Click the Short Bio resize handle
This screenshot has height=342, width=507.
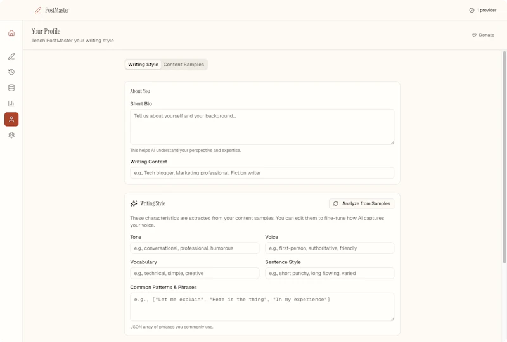click(392, 142)
